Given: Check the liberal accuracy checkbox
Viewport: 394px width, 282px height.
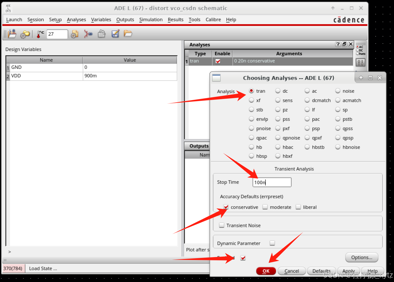Looking at the screenshot, I should coord(298,207).
